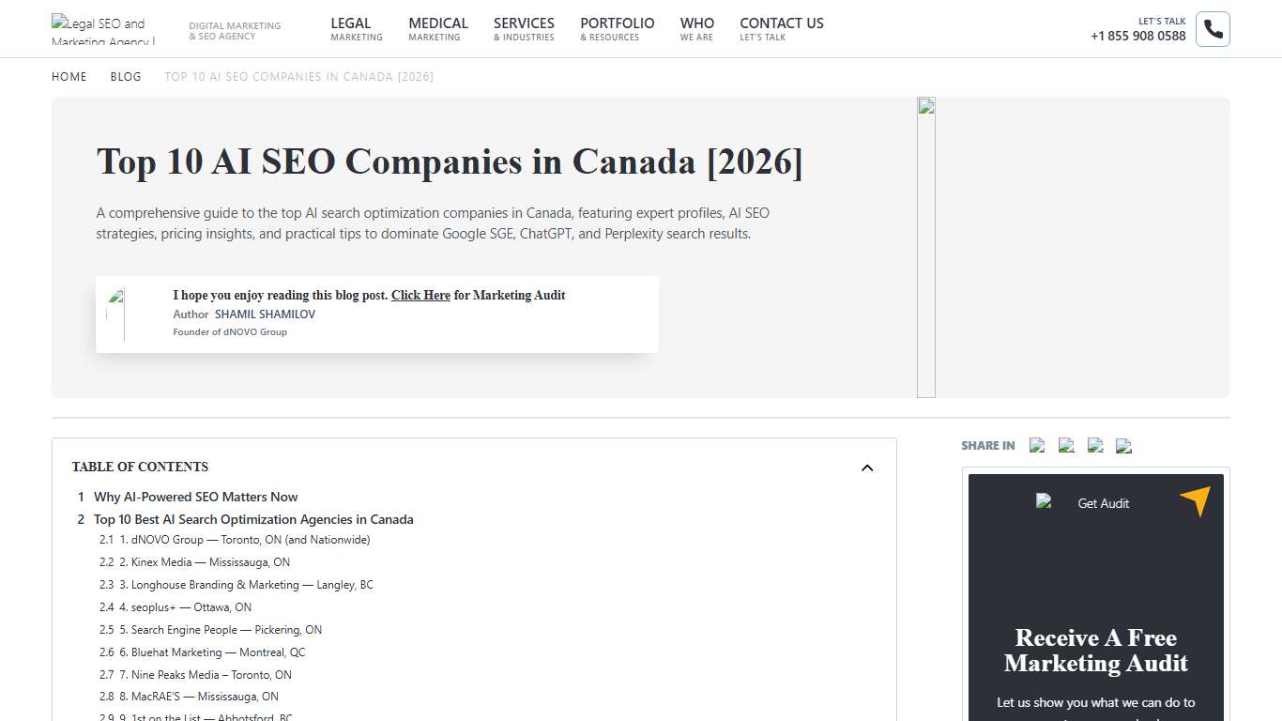1282x721 pixels.
Task: Click the orange arrow on Get Audit banner
Action: pos(1196,502)
